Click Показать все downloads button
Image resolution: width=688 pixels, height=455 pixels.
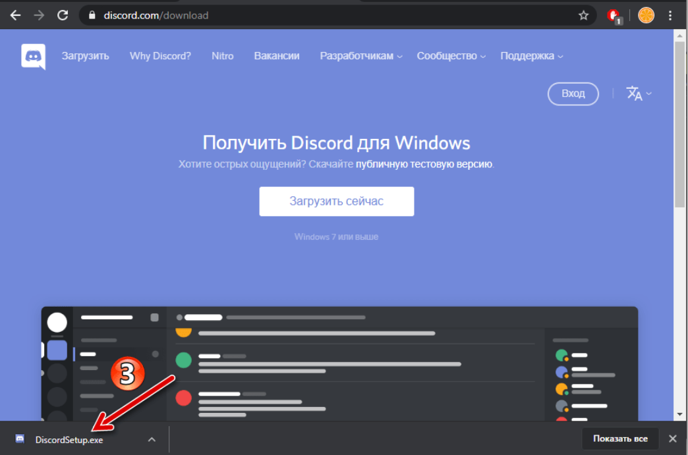click(x=620, y=439)
